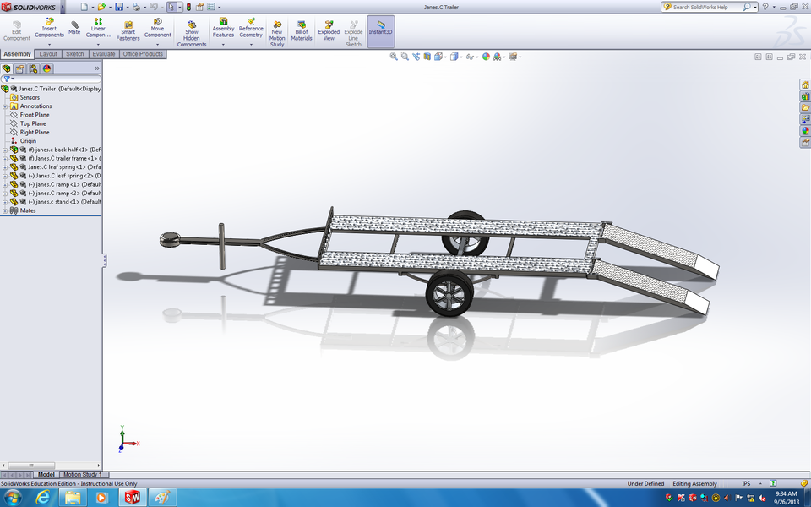Open ConfigurationManager panel tab
Viewport: 811px width, 507px height.
tap(33, 68)
